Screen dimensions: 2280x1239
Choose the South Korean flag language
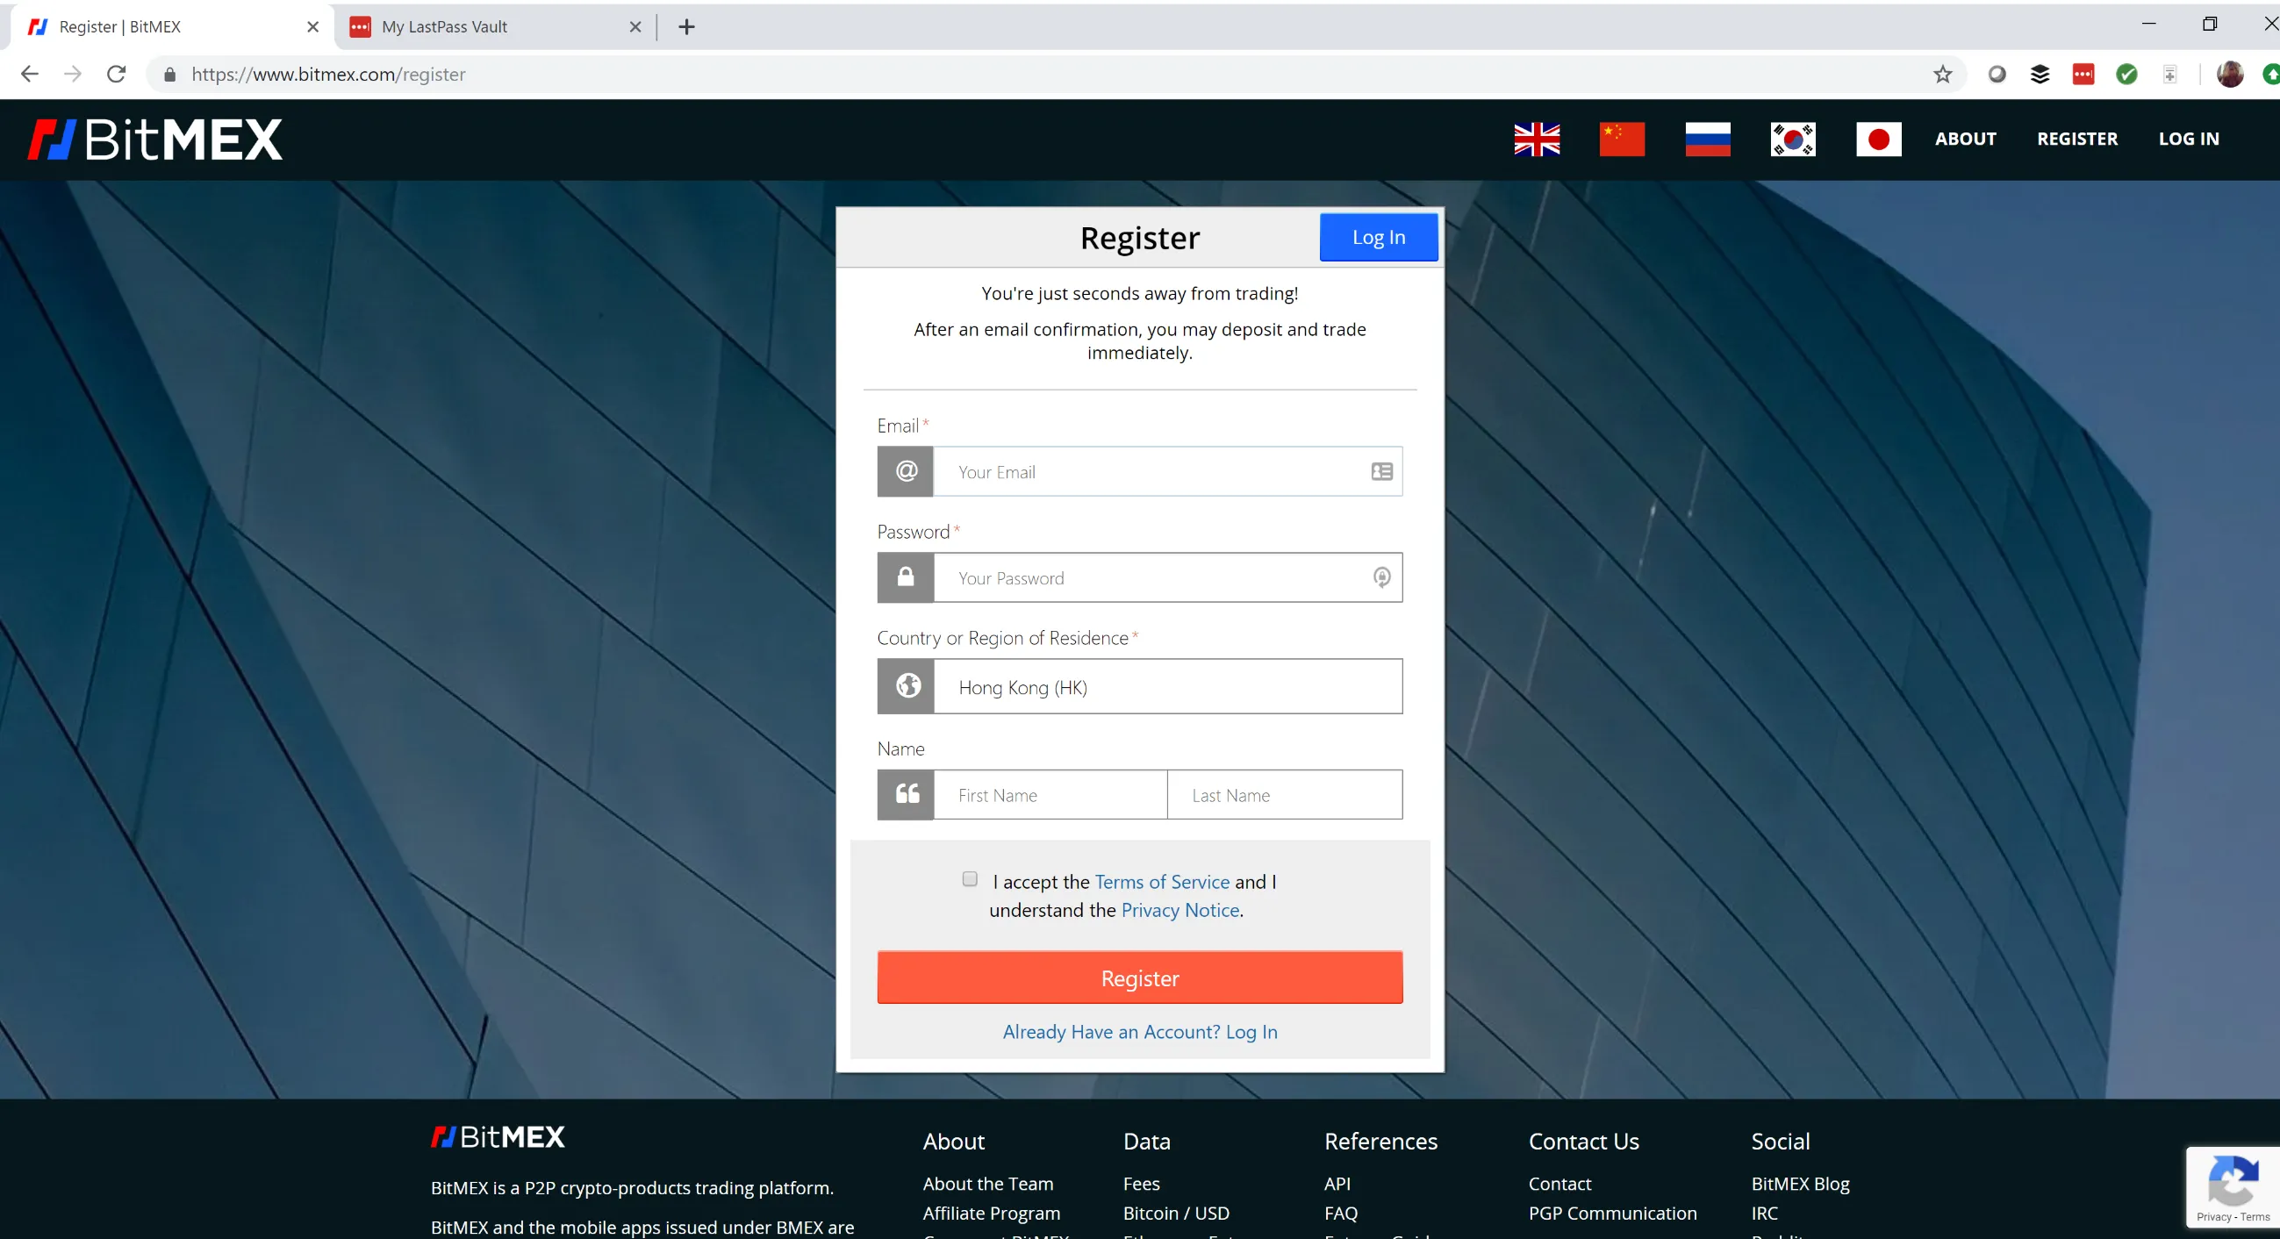pos(1792,139)
